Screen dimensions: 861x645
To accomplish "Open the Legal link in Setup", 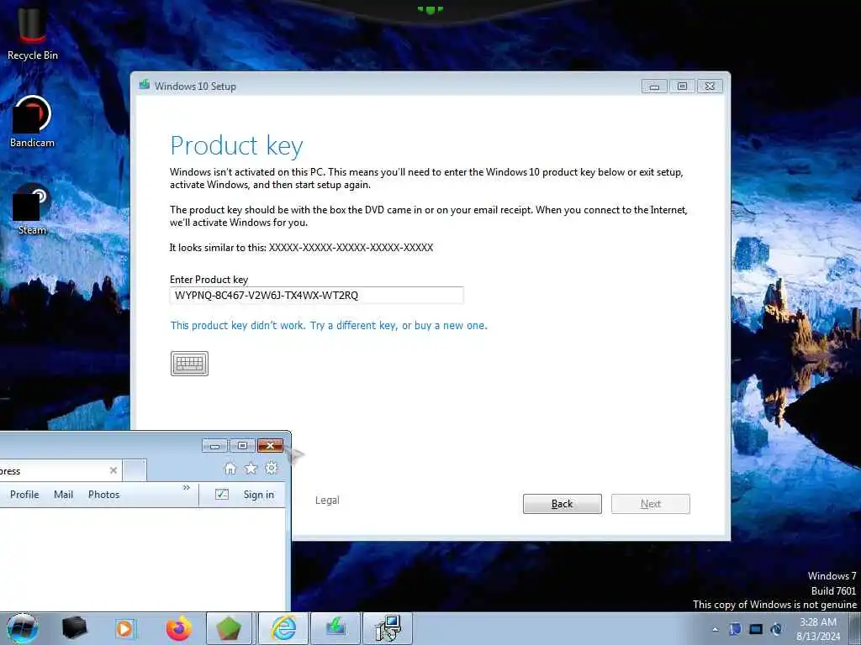I will (327, 501).
